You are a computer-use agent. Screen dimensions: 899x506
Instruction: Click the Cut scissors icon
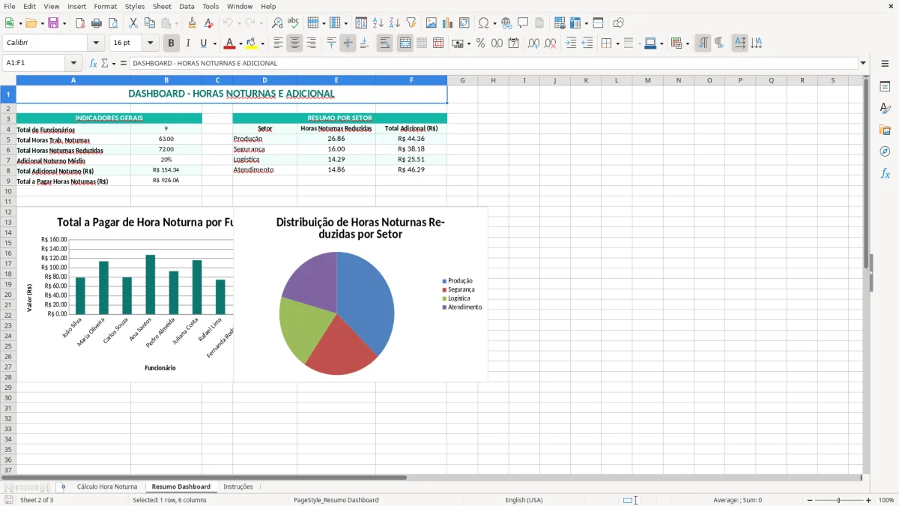pos(133,23)
